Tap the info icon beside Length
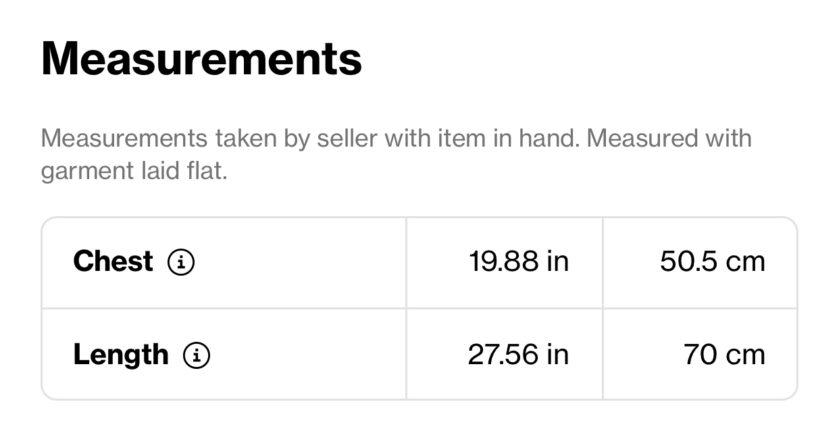Viewport: 839px width, 427px height. [x=197, y=355]
